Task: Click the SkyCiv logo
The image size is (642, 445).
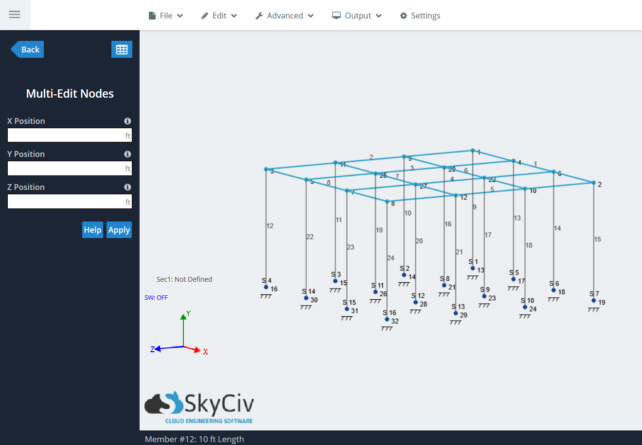Action: [199, 407]
